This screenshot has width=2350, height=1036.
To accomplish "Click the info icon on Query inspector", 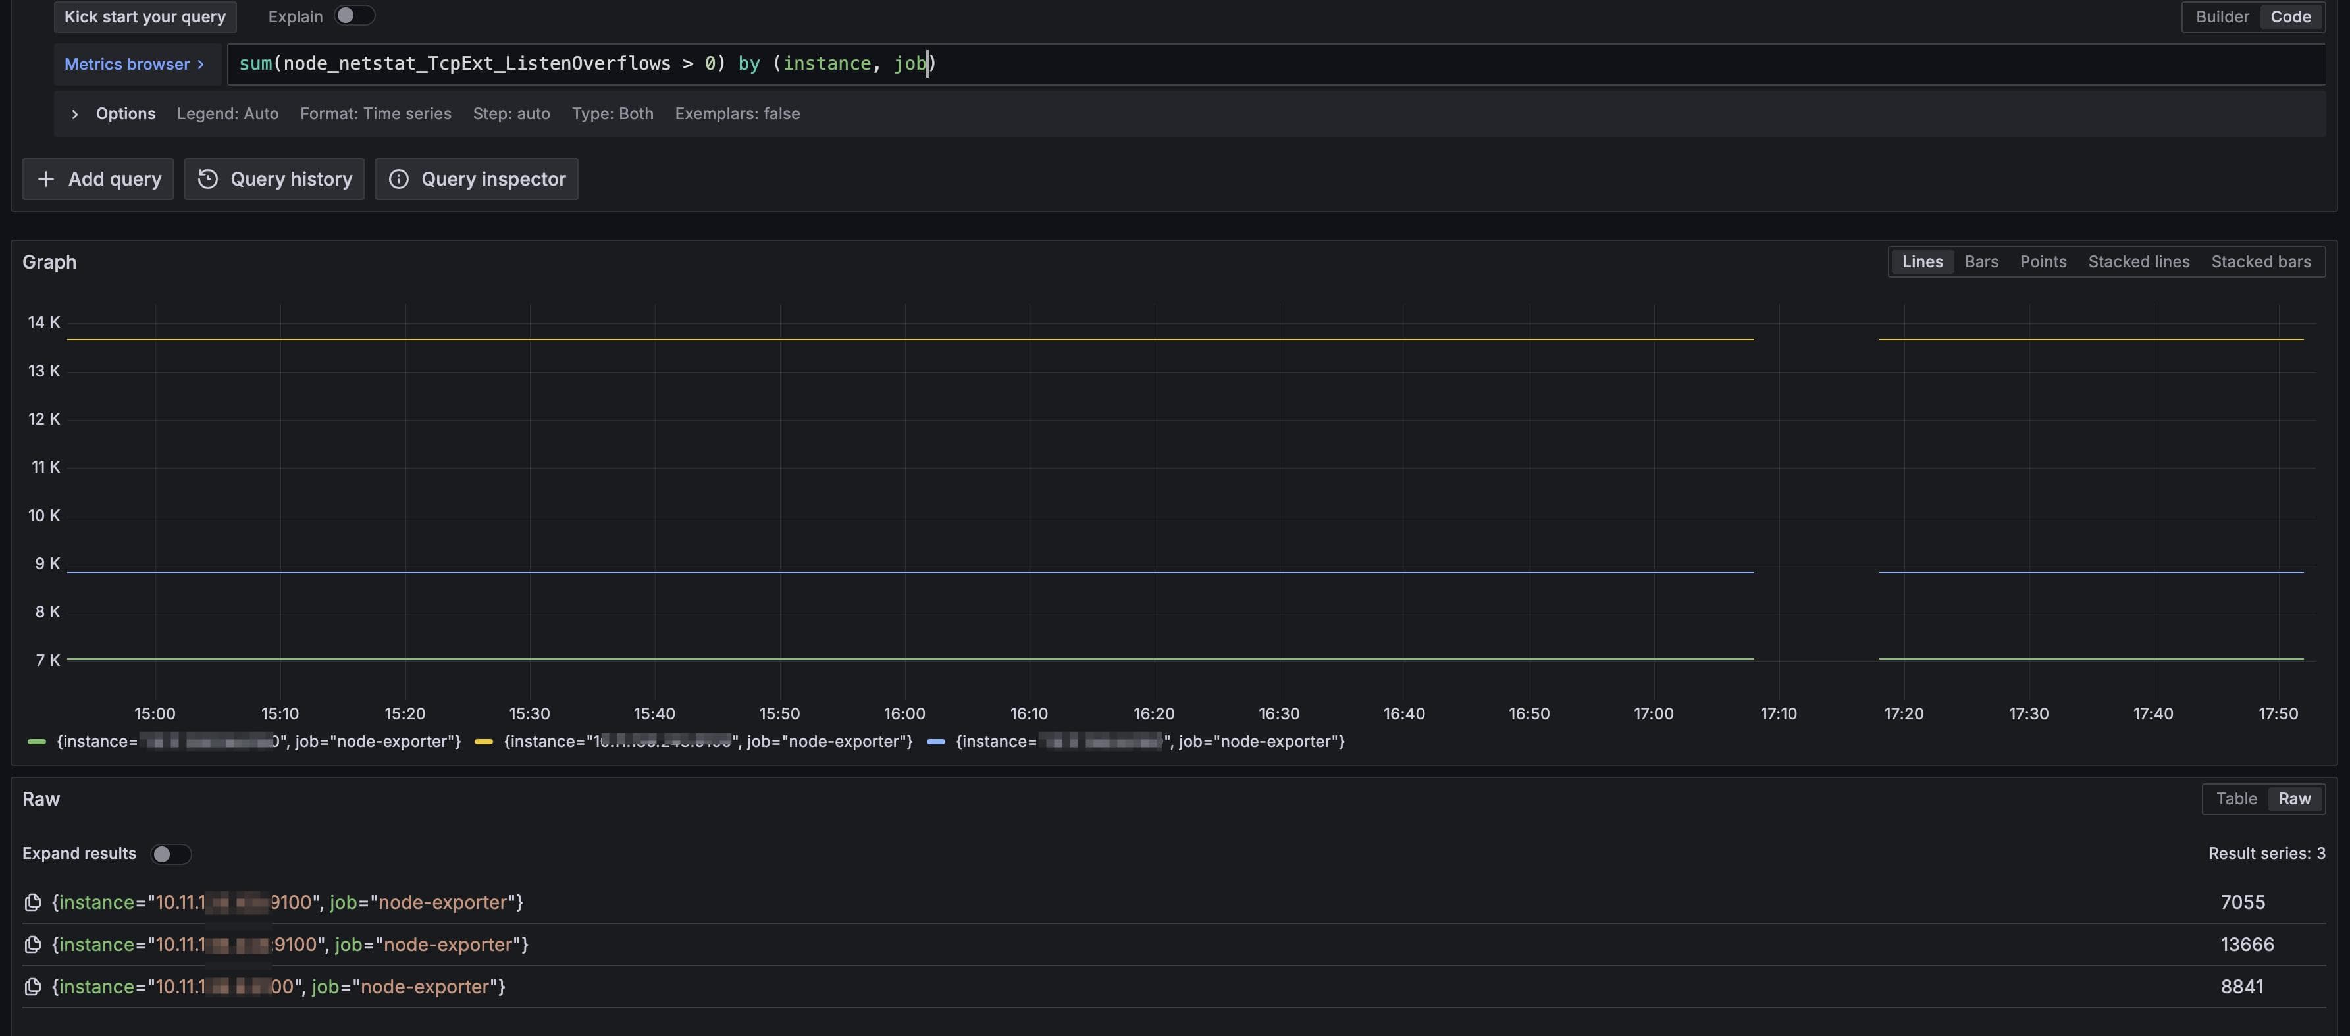I will tap(399, 179).
